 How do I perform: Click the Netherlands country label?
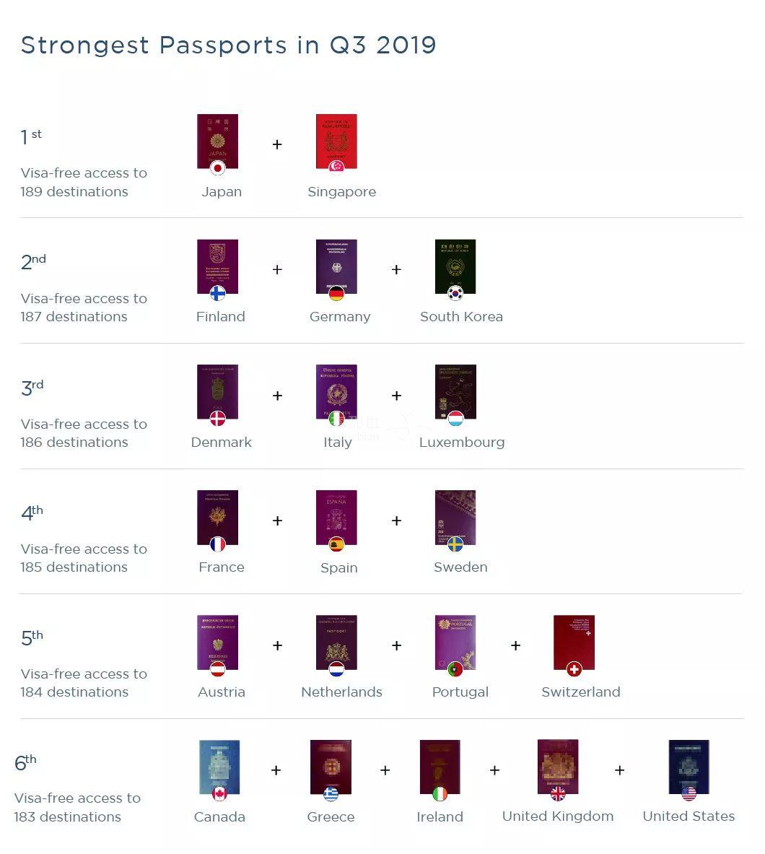tap(341, 692)
